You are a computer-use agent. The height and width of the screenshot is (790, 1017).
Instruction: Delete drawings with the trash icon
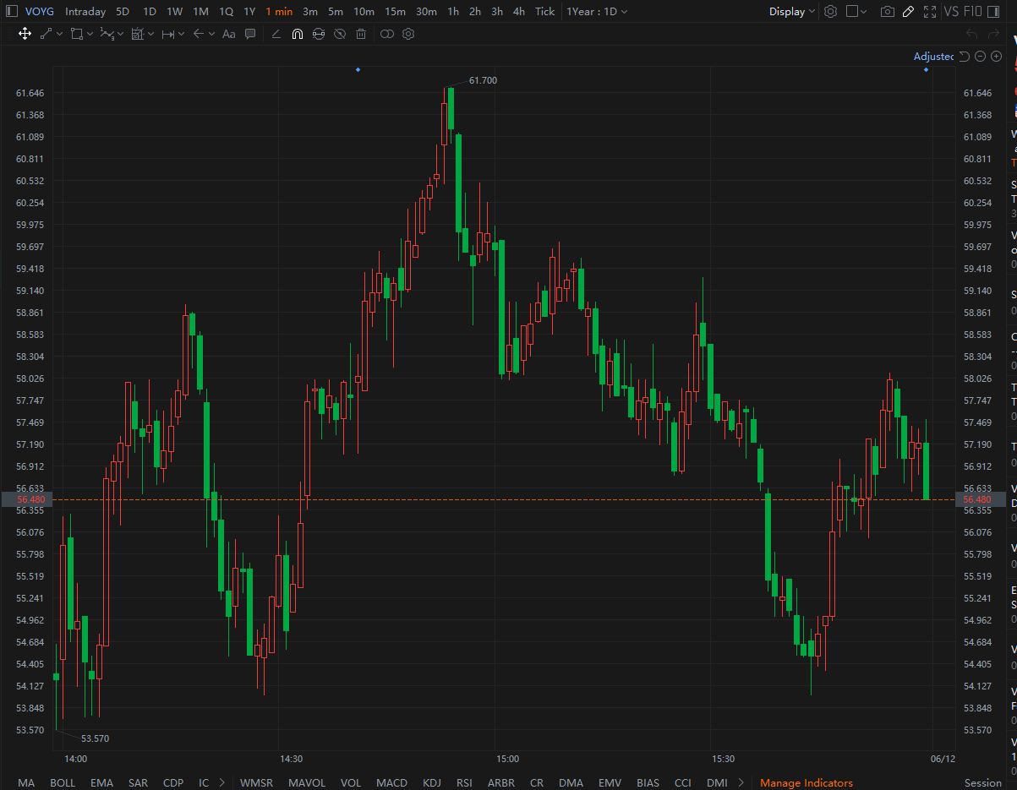tap(361, 34)
